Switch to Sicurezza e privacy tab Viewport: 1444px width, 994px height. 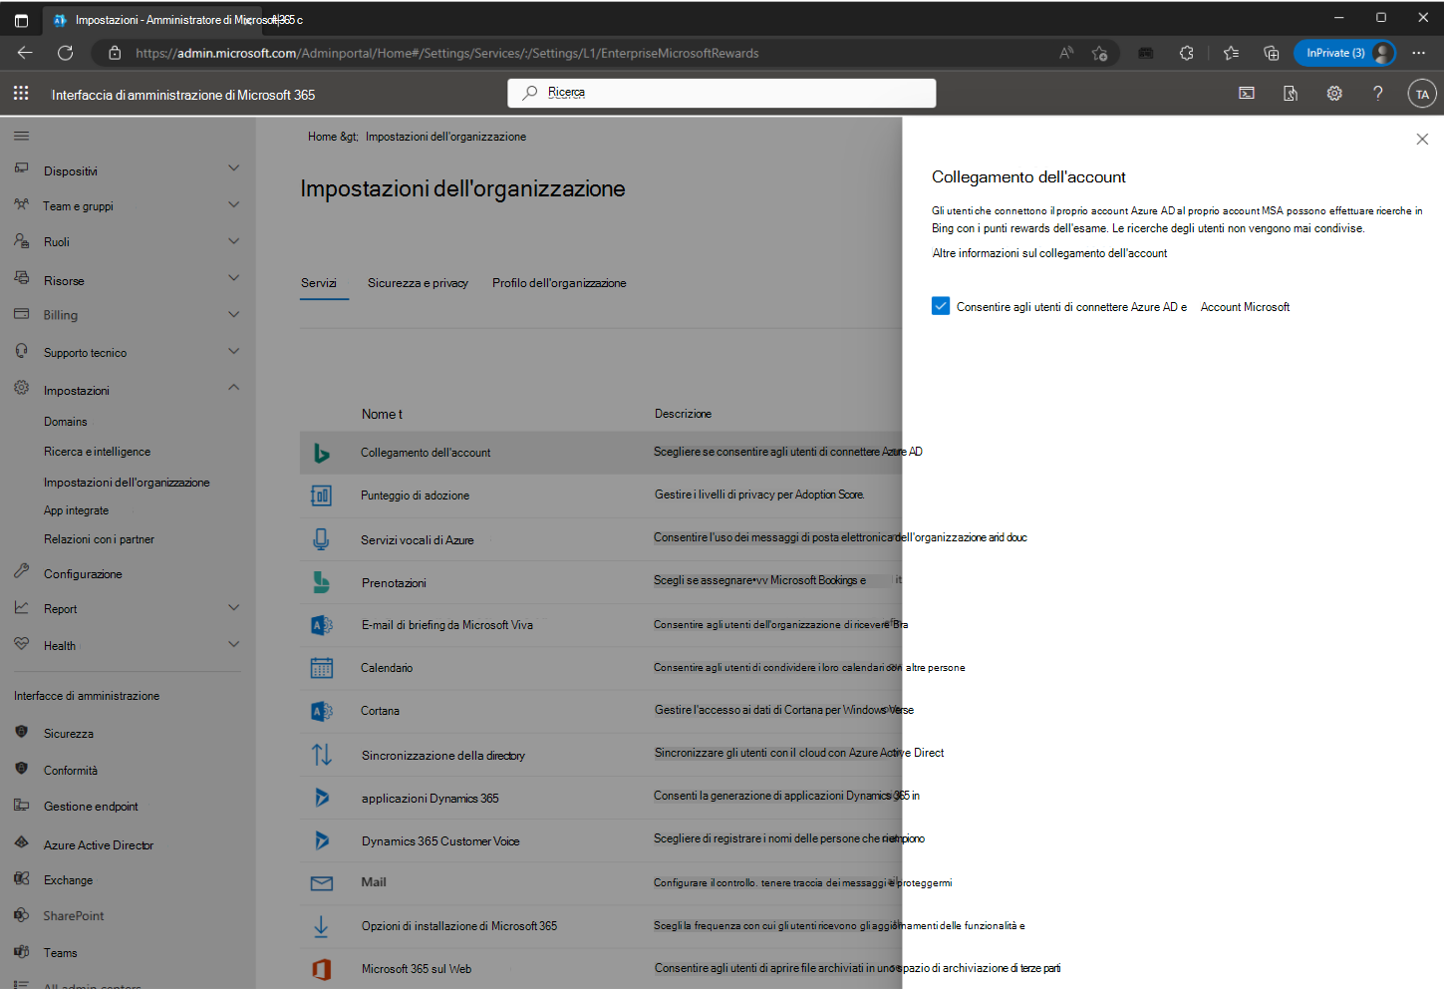click(418, 283)
